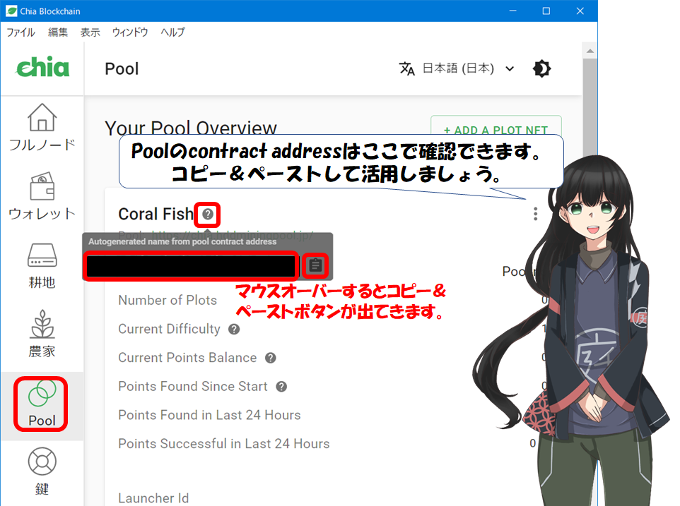Open the 表示 menu
Viewport: 680px width, 506px height.
click(x=90, y=32)
